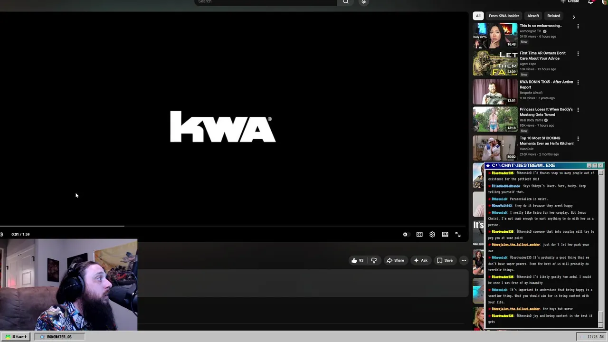Open thumbnail of KWA RONIN TK45 video

click(495, 92)
